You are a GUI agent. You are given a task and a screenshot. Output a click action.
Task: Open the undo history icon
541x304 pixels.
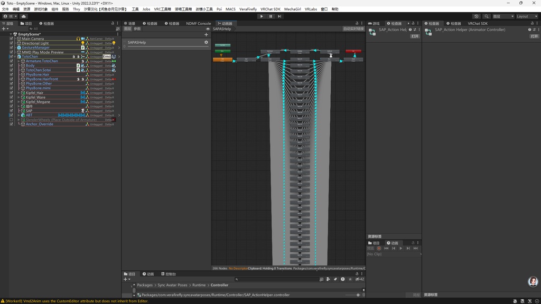tap(477, 16)
